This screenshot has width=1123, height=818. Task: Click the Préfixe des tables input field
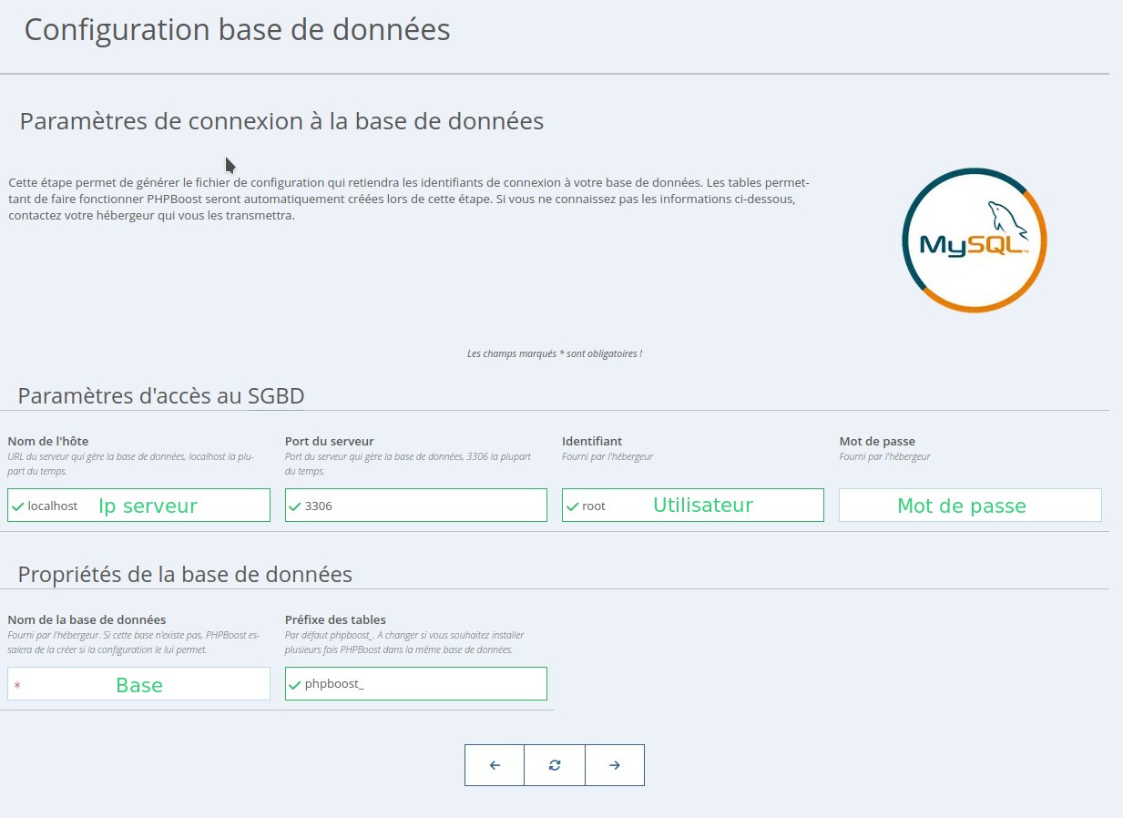tap(414, 683)
